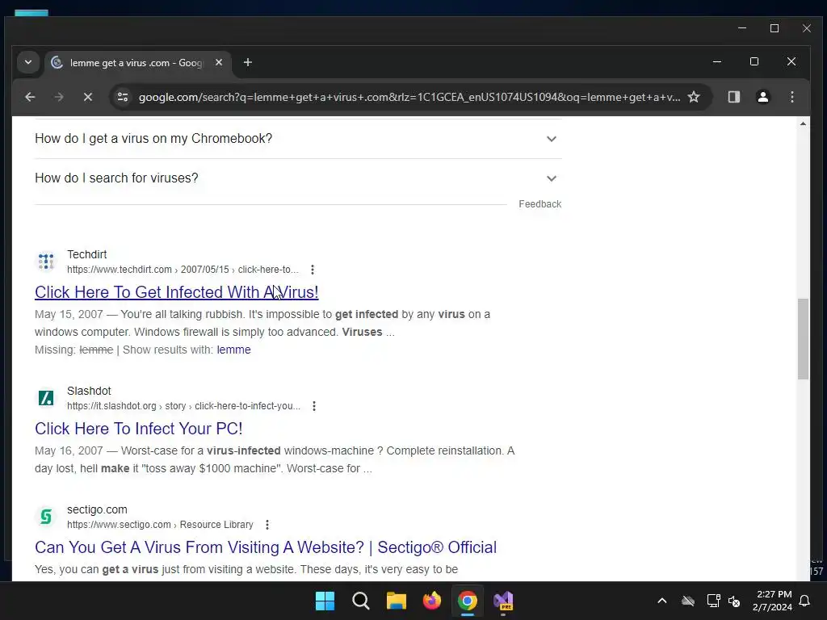Open Visual Studio Preview from taskbar

503,601
